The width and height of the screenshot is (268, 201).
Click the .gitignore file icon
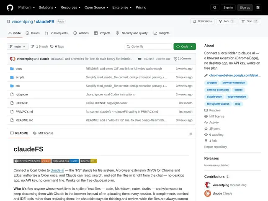(x=12, y=94)
